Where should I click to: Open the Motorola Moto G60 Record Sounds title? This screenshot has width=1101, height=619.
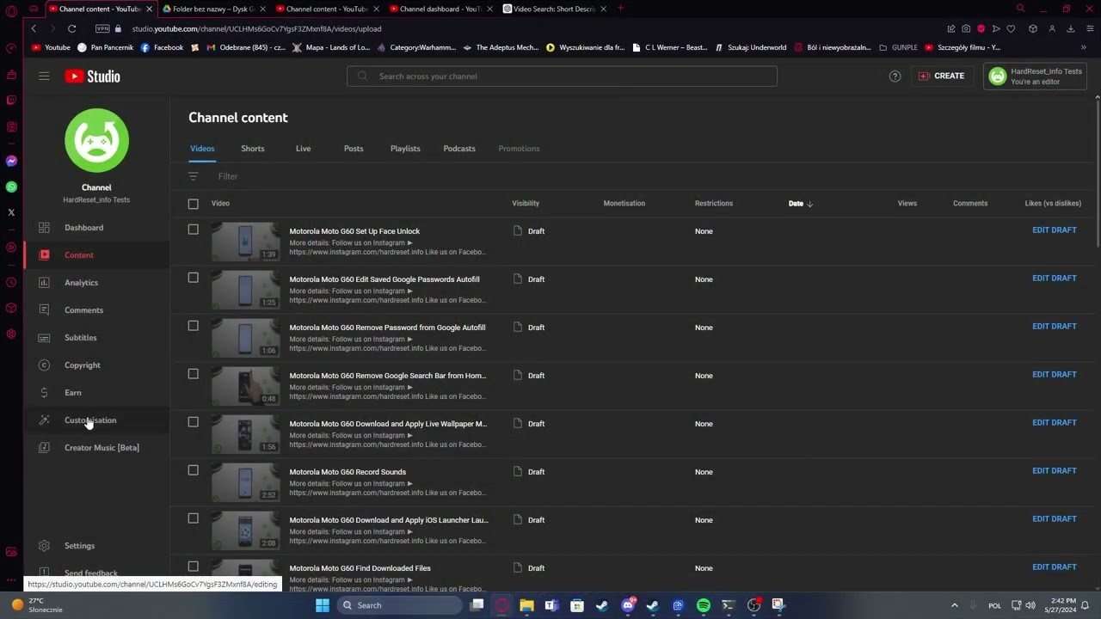coord(348,472)
